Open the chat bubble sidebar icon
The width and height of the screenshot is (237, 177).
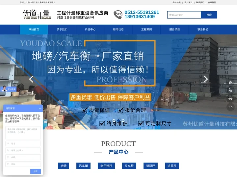(x=230, y=98)
